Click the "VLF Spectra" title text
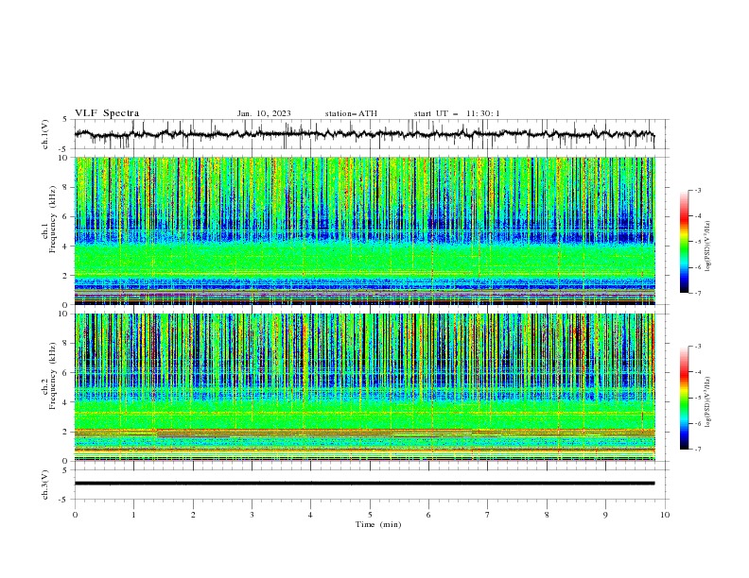The width and height of the screenshot is (749, 578). (107, 113)
